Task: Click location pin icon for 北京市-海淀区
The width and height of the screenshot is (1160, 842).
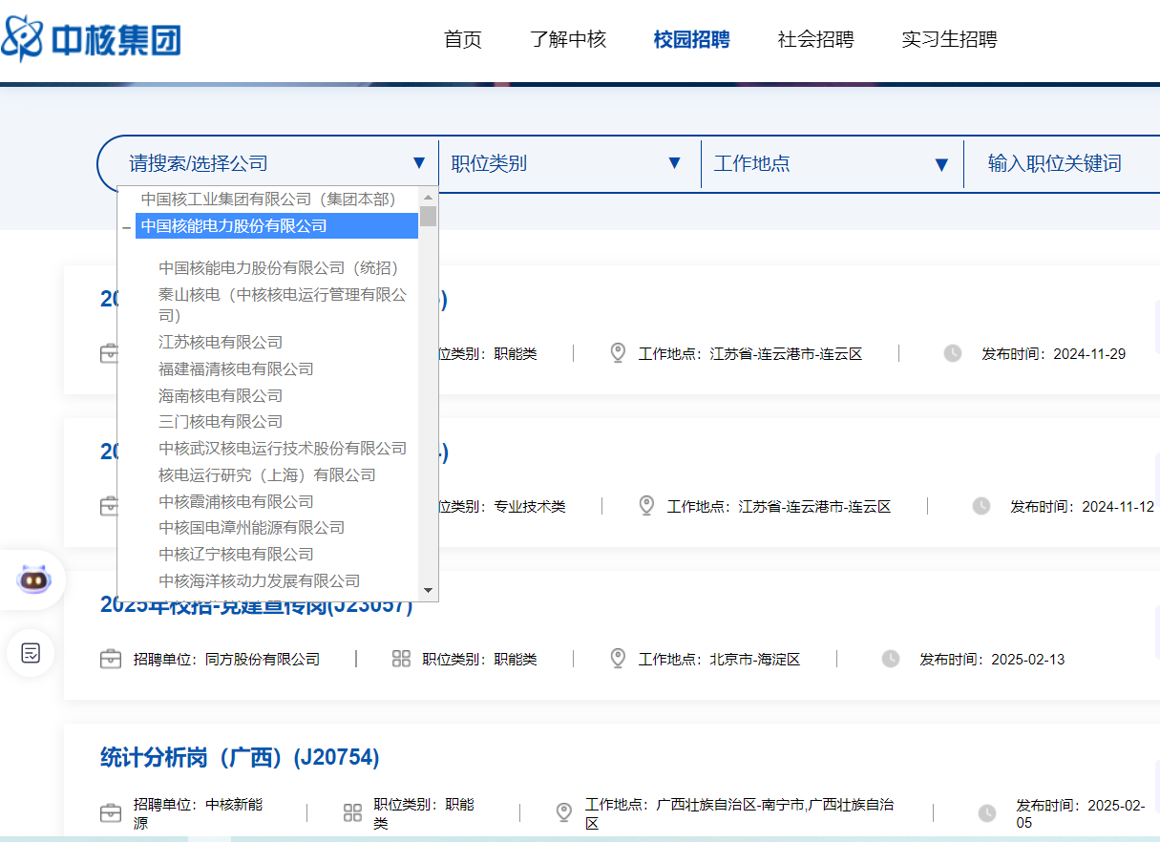Action: pos(618,659)
